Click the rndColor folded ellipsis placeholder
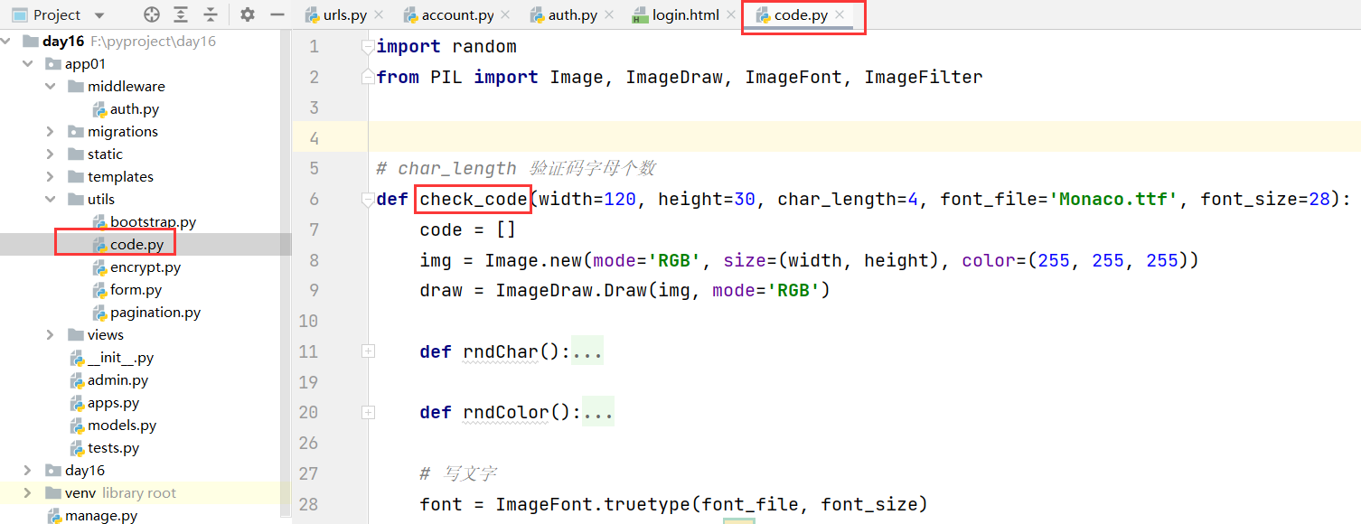Image resolution: width=1361 pixels, height=524 pixels. click(x=598, y=413)
